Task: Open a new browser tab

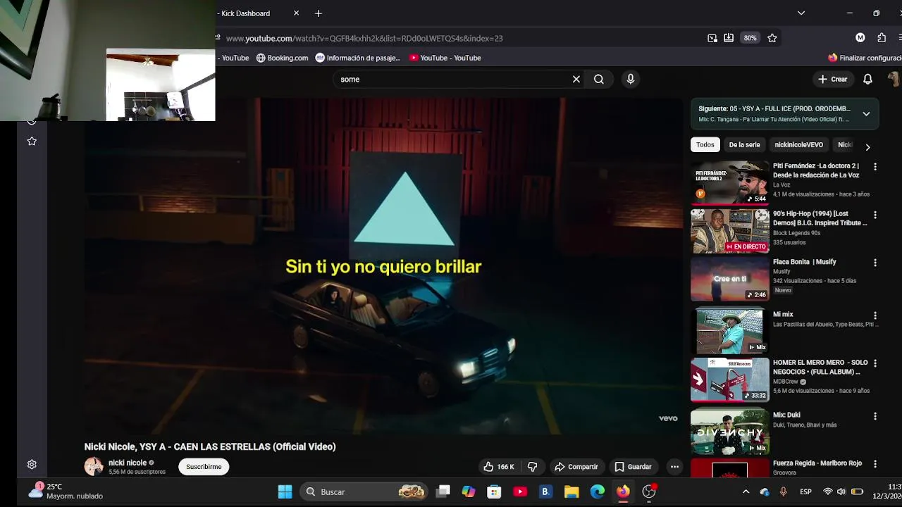Action: [x=319, y=13]
